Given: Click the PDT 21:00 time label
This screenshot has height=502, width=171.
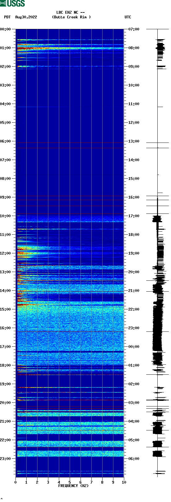Looking at the screenshot, I should point(6,421).
